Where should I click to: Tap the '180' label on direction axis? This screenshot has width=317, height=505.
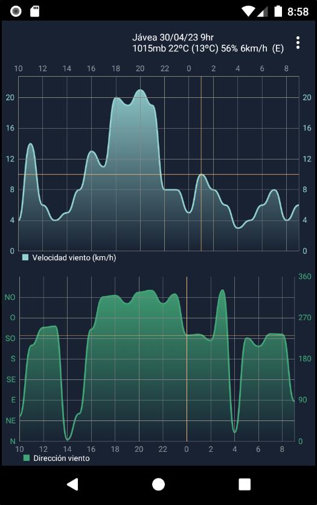click(x=304, y=358)
